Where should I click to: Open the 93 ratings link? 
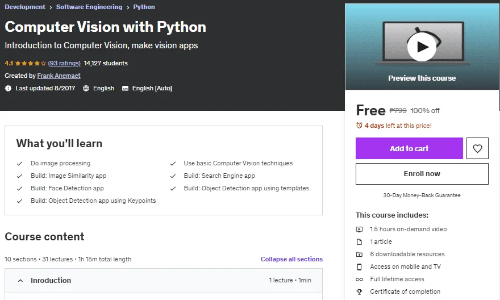[64, 63]
